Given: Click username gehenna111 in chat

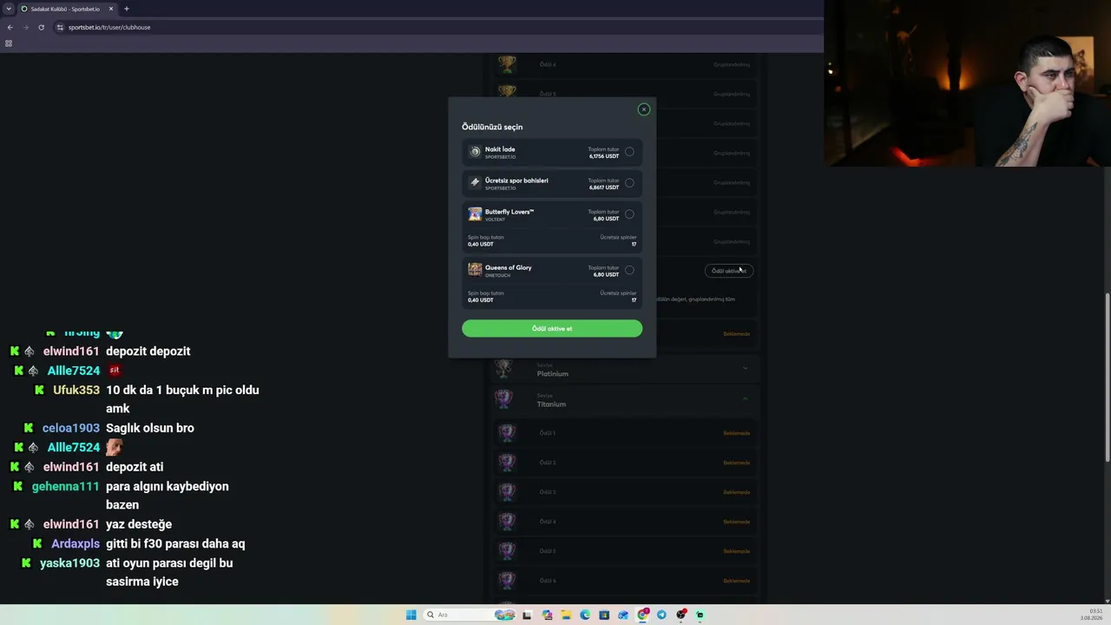Looking at the screenshot, I should pyautogui.click(x=66, y=486).
